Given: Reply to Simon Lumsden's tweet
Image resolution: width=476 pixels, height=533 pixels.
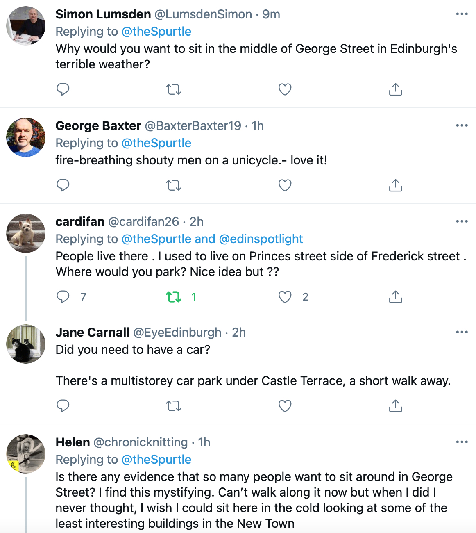Looking at the screenshot, I should pos(63,89).
